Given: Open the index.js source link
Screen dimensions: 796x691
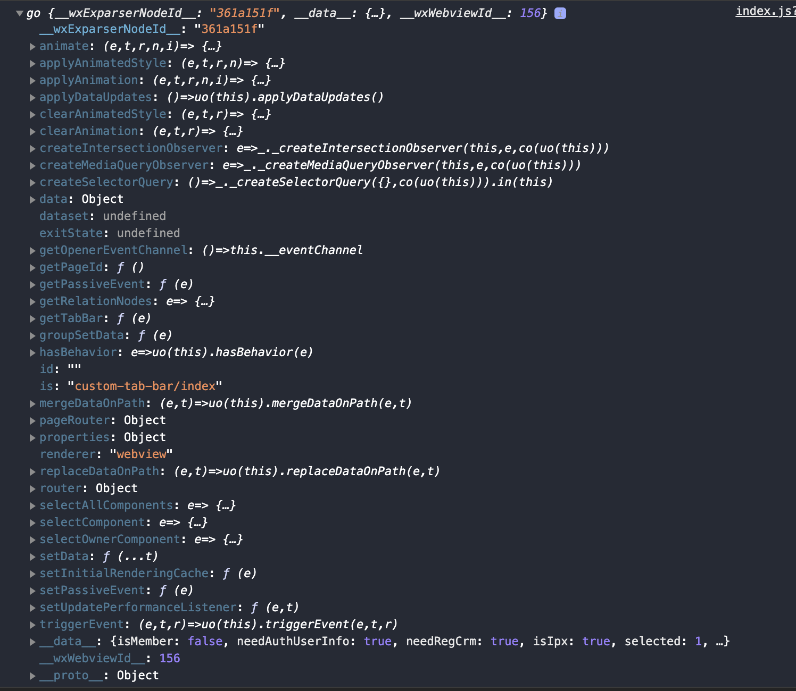Looking at the screenshot, I should [765, 11].
